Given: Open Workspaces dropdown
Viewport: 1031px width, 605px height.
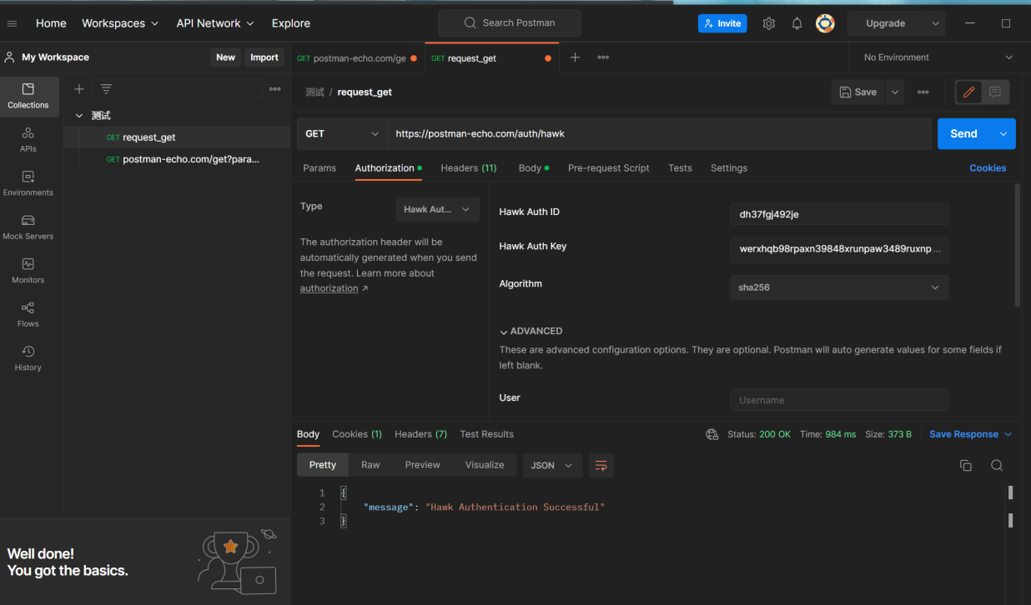Looking at the screenshot, I should (x=120, y=23).
